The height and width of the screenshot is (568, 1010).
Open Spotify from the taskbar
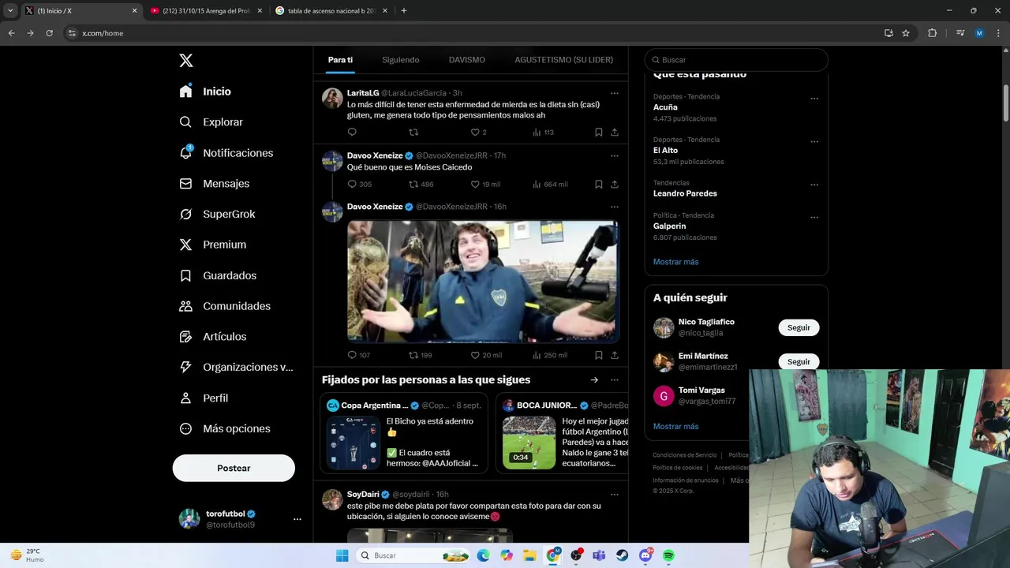pyautogui.click(x=668, y=555)
